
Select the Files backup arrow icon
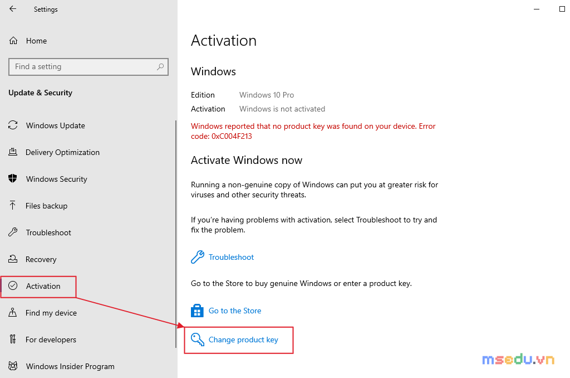click(x=13, y=205)
